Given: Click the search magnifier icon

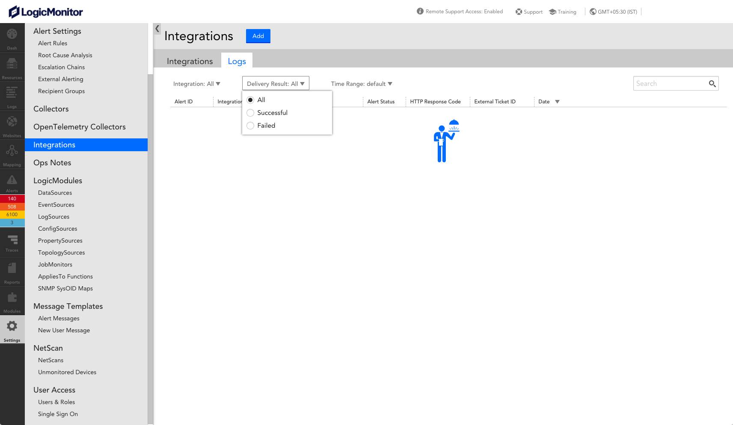Looking at the screenshot, I should coord(712,84).
